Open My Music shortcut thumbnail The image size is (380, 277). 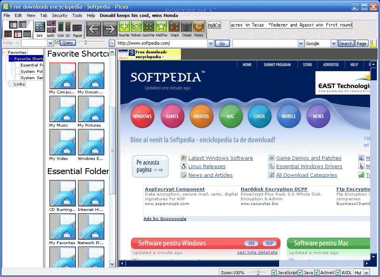[x=63, y=109]
